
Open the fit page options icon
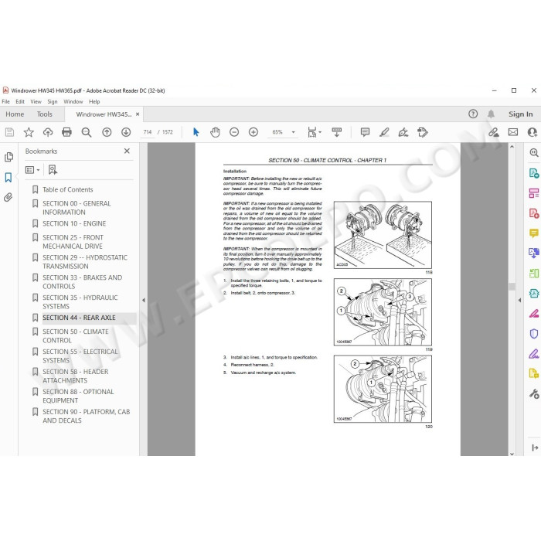click(314, 132)
